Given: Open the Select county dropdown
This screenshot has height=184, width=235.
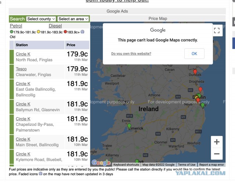Looking at the screenshot, I should pyautogui.click(x=41, y=19).
